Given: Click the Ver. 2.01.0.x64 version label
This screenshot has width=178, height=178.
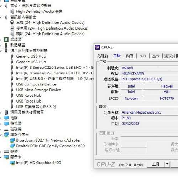Looking at the screenshot, I should 131,165.
